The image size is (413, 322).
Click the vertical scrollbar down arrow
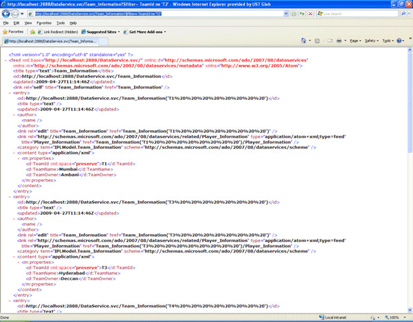[410, 310]
